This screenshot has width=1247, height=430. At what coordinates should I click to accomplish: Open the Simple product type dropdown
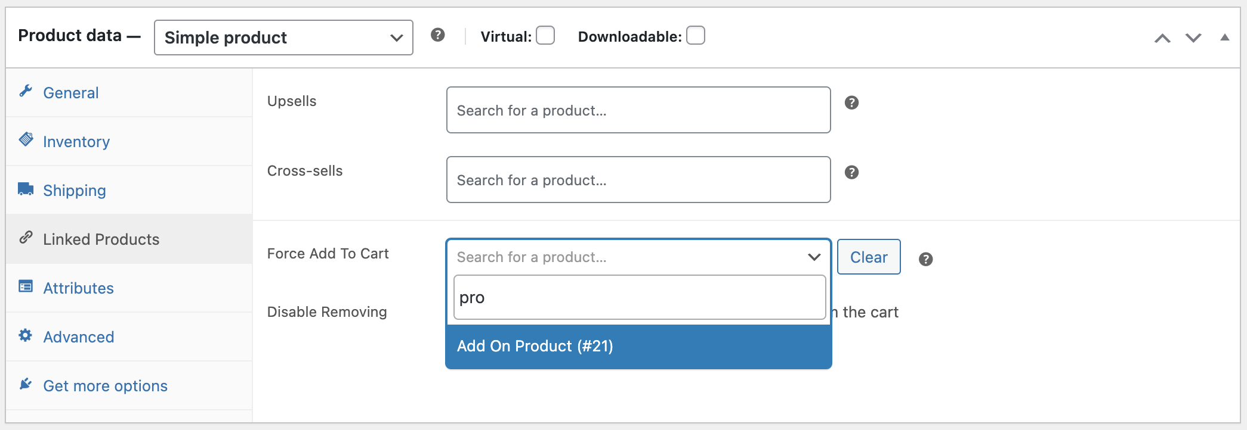pyautogui.click(x=283, y=38)
